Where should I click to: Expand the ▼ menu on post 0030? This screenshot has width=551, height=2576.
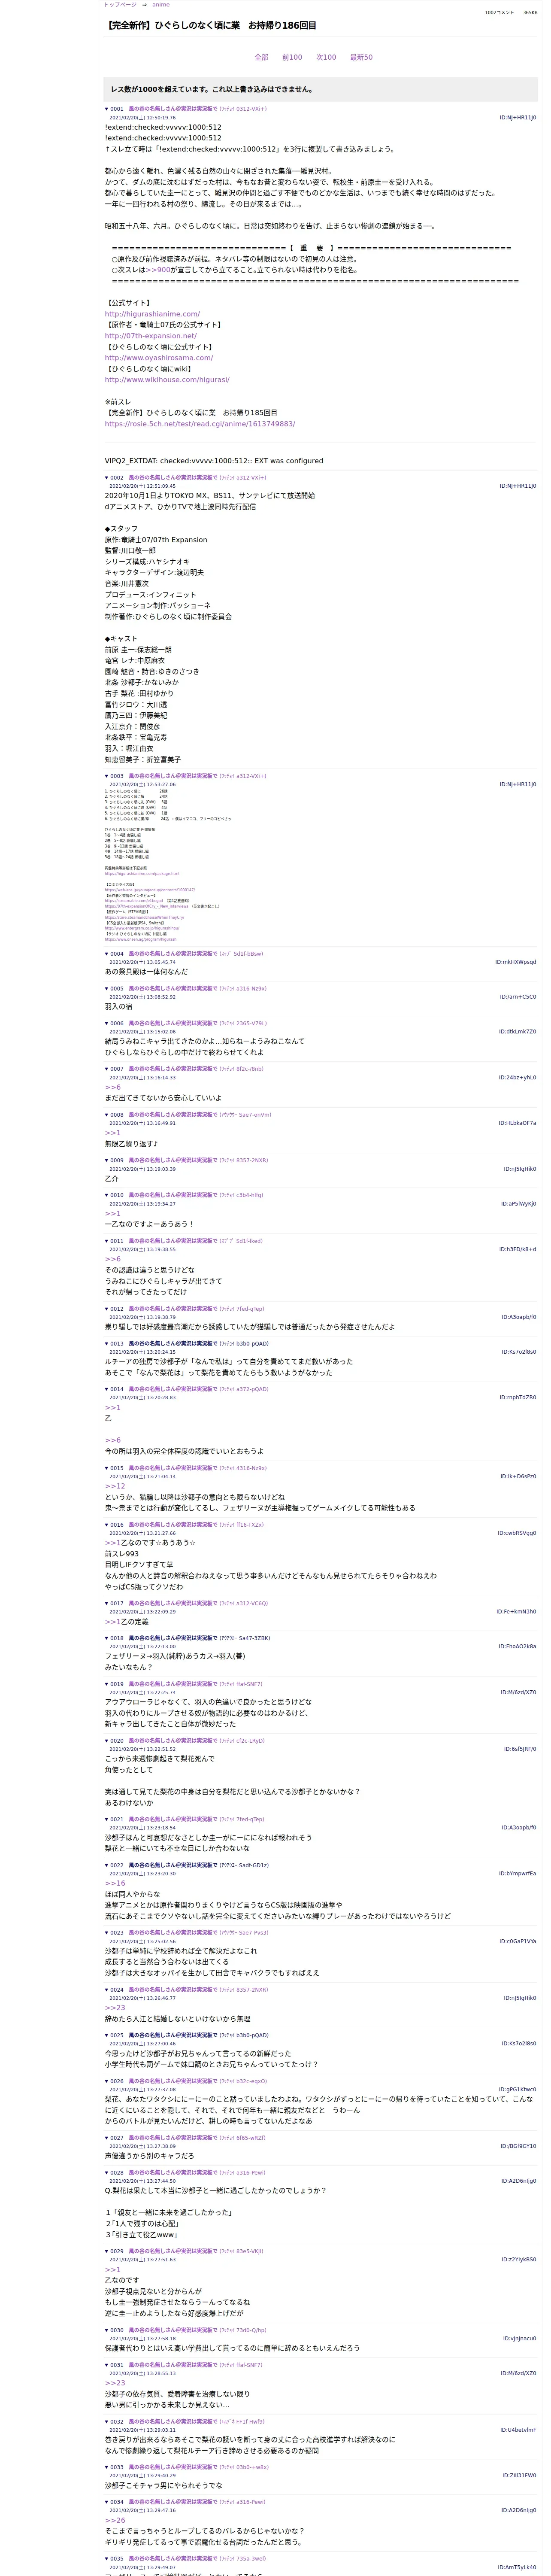point(107,2330)
